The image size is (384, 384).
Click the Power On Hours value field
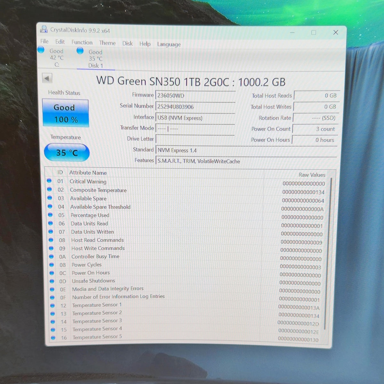(x=315, y=140)
